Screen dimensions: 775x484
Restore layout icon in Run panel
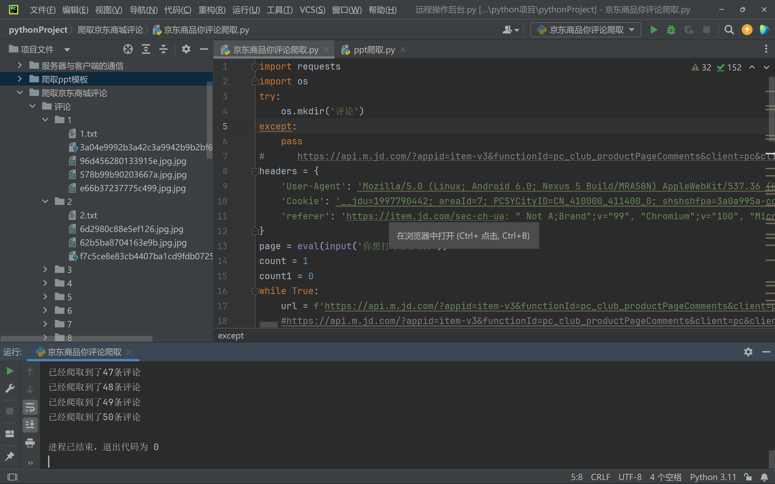10,434
